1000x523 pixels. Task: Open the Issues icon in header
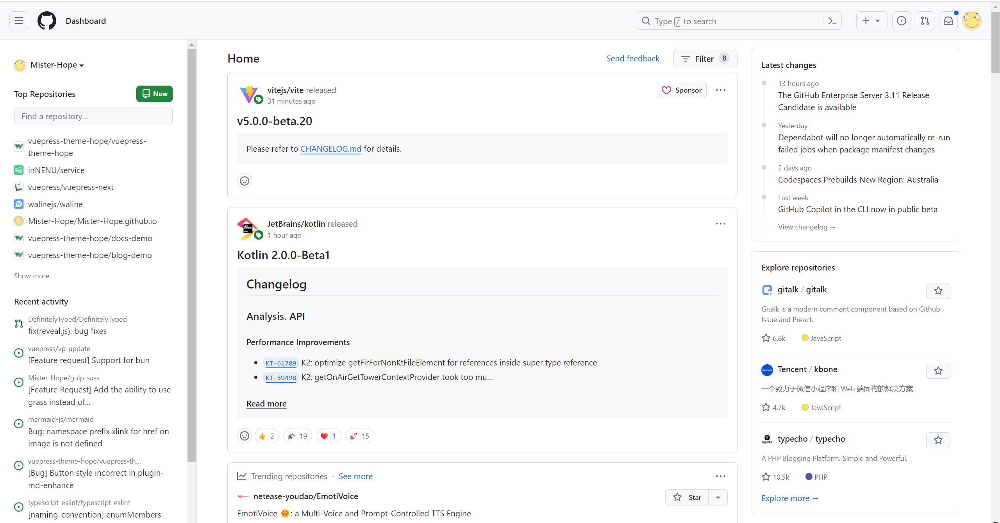pos(901,21)
